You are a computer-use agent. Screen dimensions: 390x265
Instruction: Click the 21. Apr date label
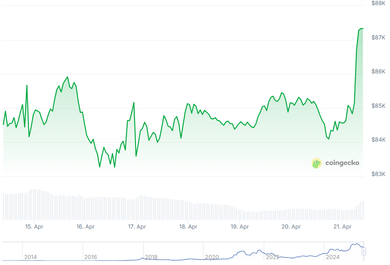[x=343, y=227]
